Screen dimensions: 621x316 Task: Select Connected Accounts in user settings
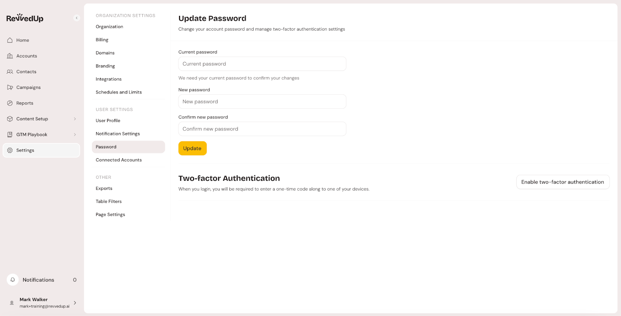pos(119,160)
